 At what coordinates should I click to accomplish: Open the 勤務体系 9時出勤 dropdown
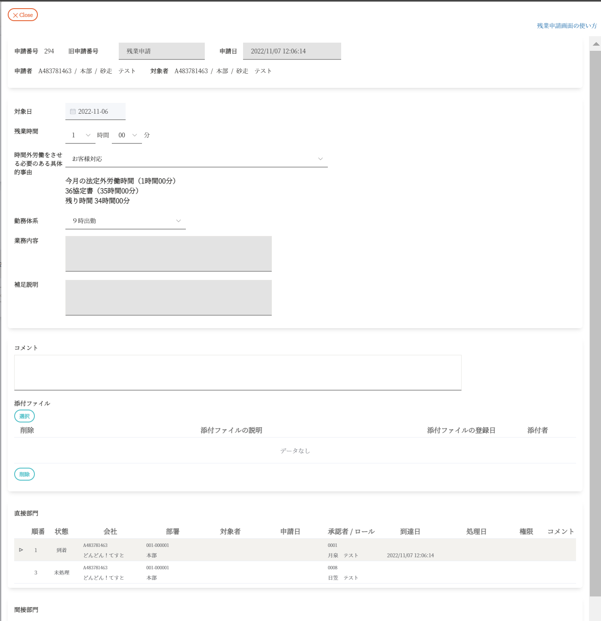tap(125, 221)
